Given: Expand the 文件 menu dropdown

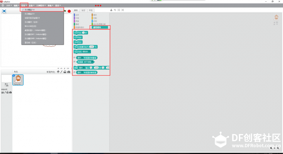Looking at the screenshot, I should click(9, 6).
